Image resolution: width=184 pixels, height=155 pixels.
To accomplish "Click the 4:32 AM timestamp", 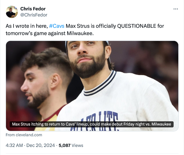I will click(x=14, y=145).
